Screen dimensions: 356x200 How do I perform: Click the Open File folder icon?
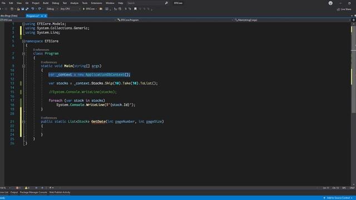tap(18, 9)
